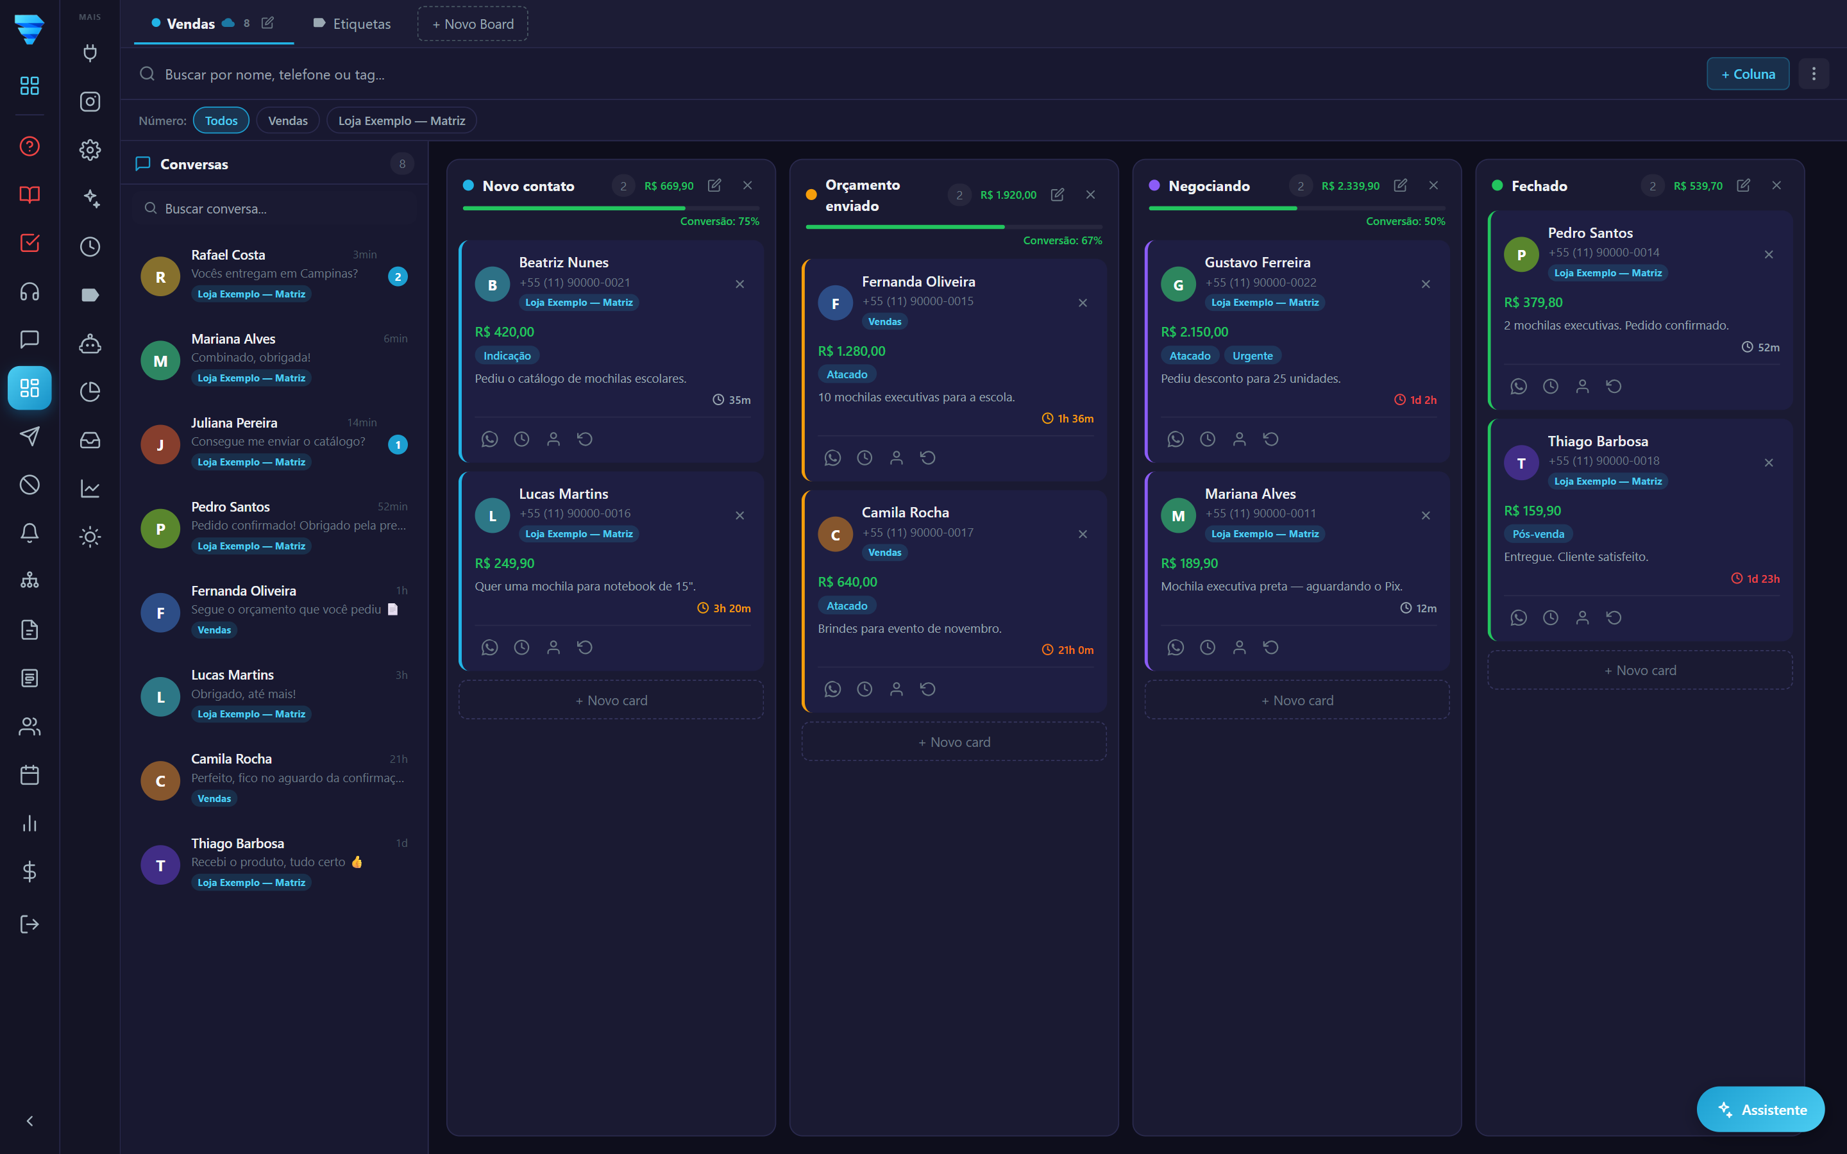Remove the Pedro Santos card from Fechado

[x=1769, y=254]
